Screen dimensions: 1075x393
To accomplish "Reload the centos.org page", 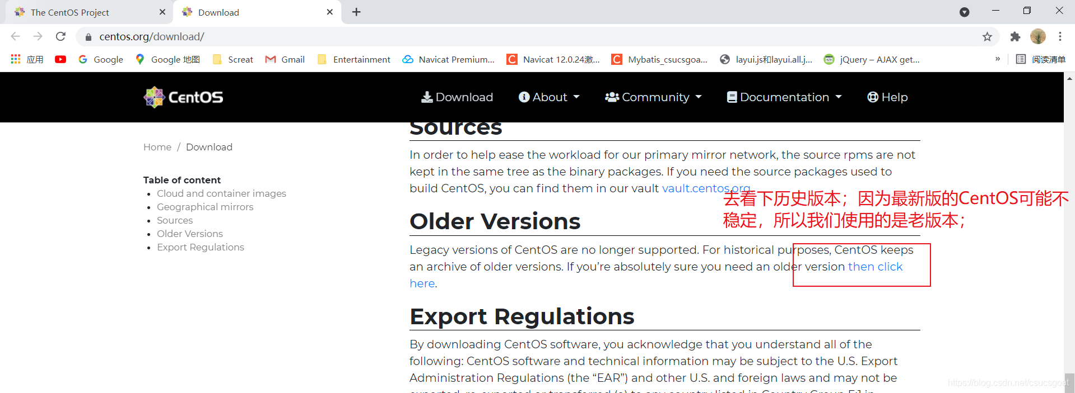I will (x=61, y=36).
